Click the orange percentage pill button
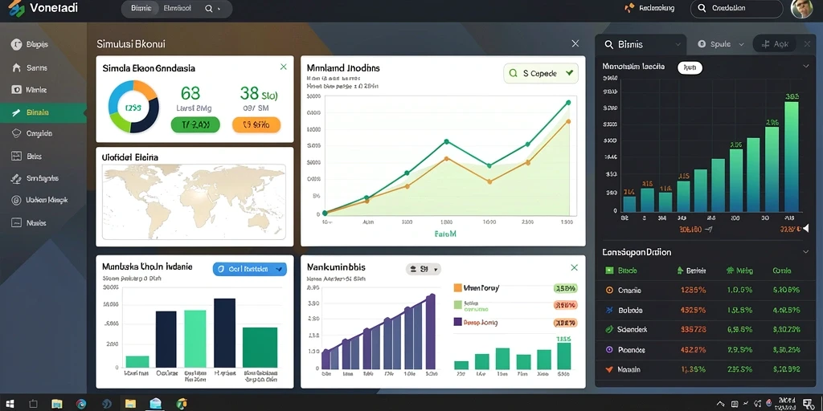The image size is (823, 411). [x=256, y=124]
